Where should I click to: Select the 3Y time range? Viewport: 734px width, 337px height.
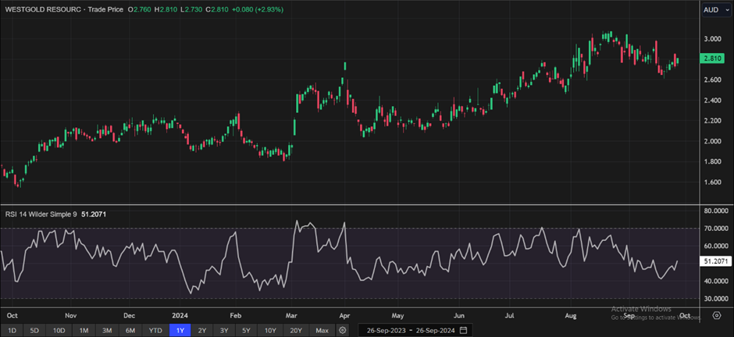coord(225,330)
